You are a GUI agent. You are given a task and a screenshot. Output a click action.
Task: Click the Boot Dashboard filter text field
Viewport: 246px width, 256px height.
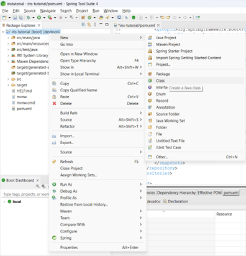25,194
